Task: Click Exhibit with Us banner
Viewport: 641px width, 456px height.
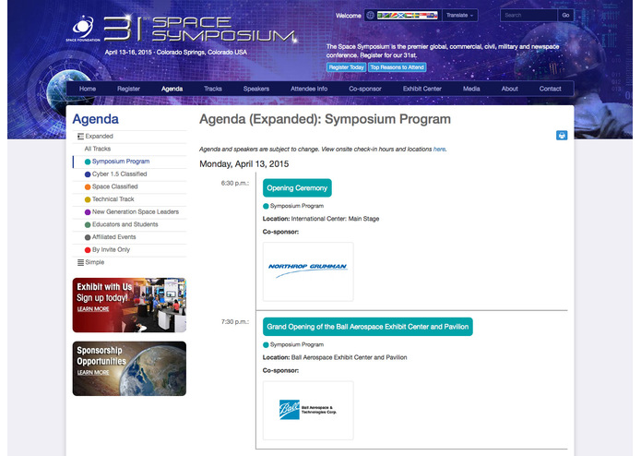Action: pos(129,306)
